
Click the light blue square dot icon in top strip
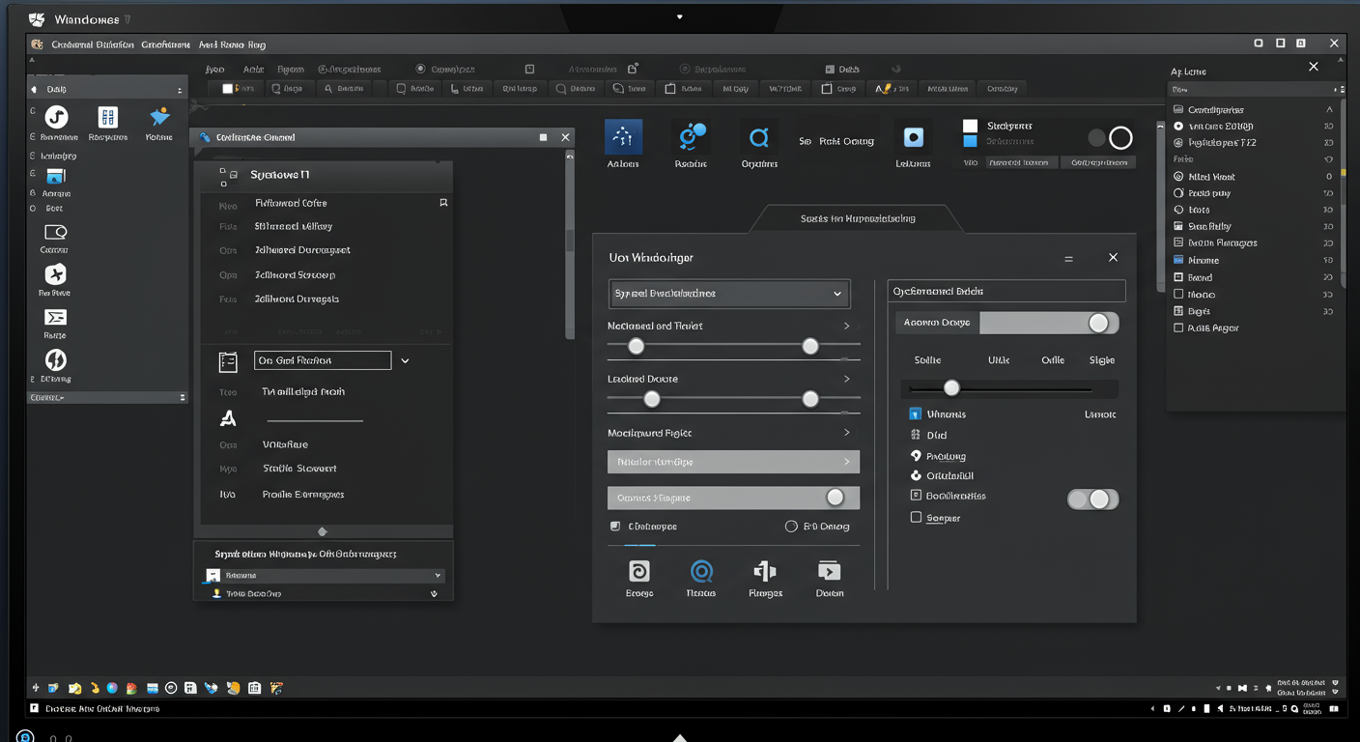tap(913, 138)
